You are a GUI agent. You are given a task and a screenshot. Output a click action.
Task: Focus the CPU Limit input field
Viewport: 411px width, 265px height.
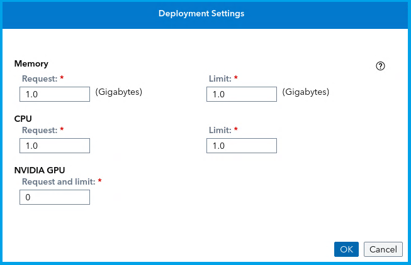click(x=242, y=146)
